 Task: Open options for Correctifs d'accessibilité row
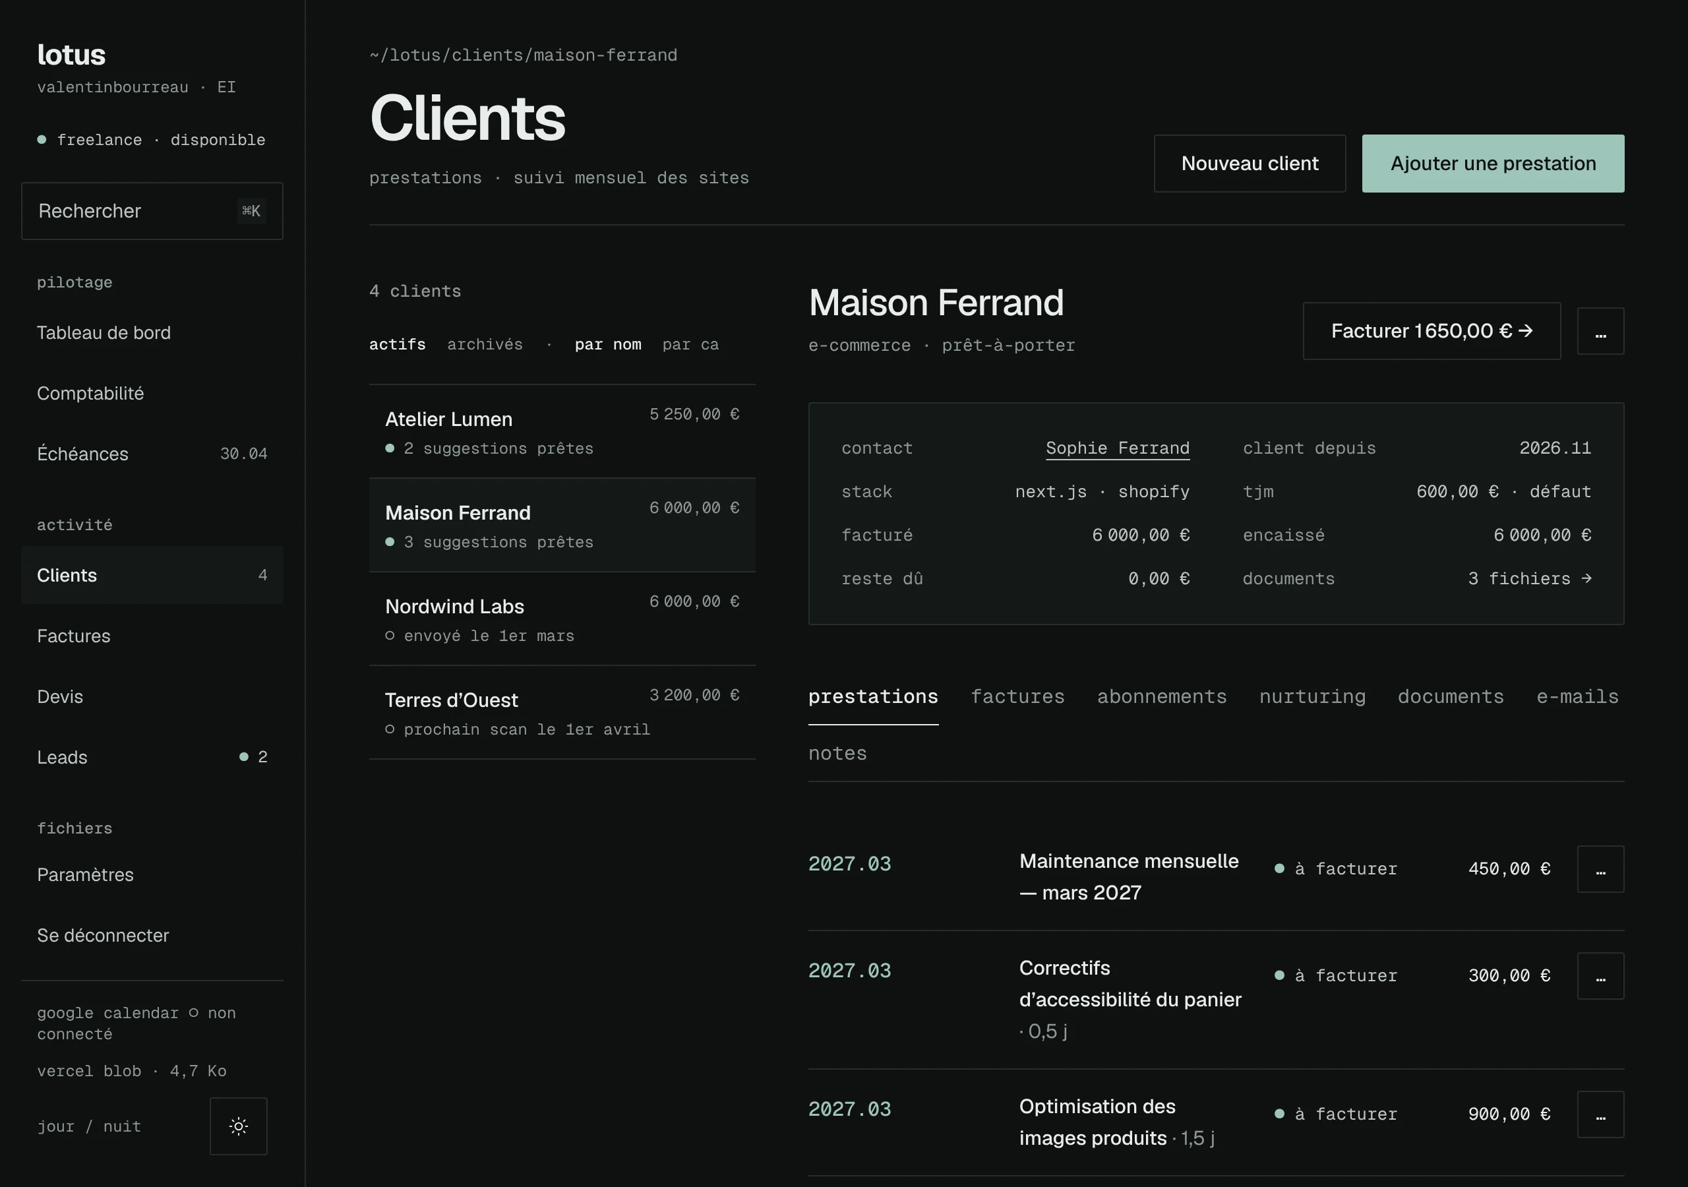1600,976
